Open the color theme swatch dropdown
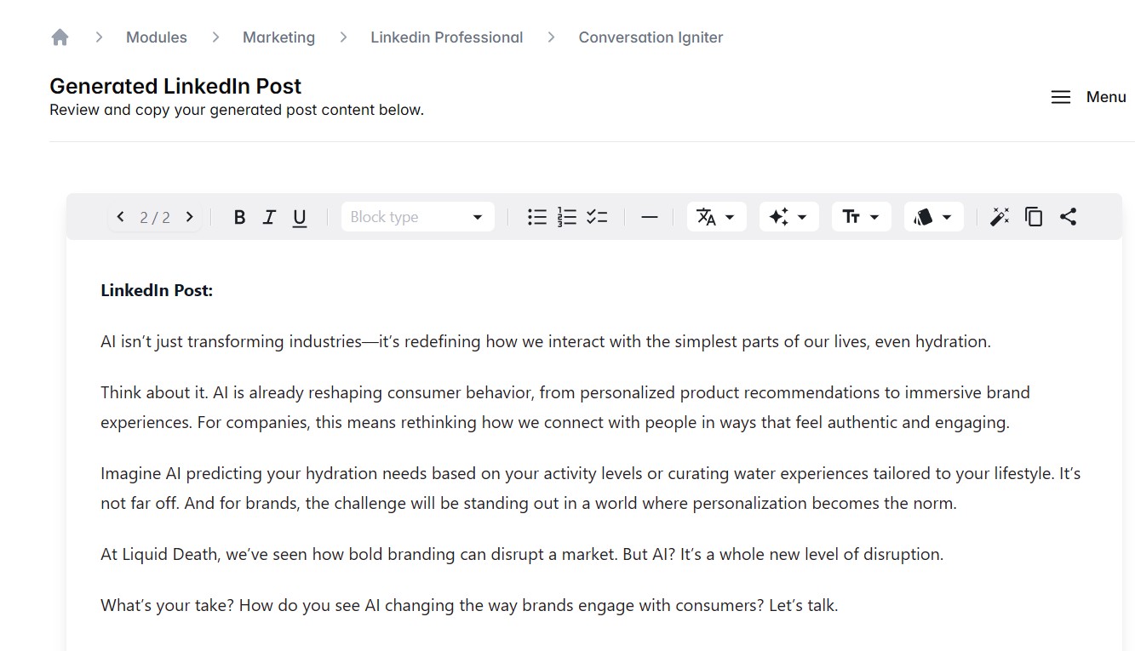 (933, 217)
